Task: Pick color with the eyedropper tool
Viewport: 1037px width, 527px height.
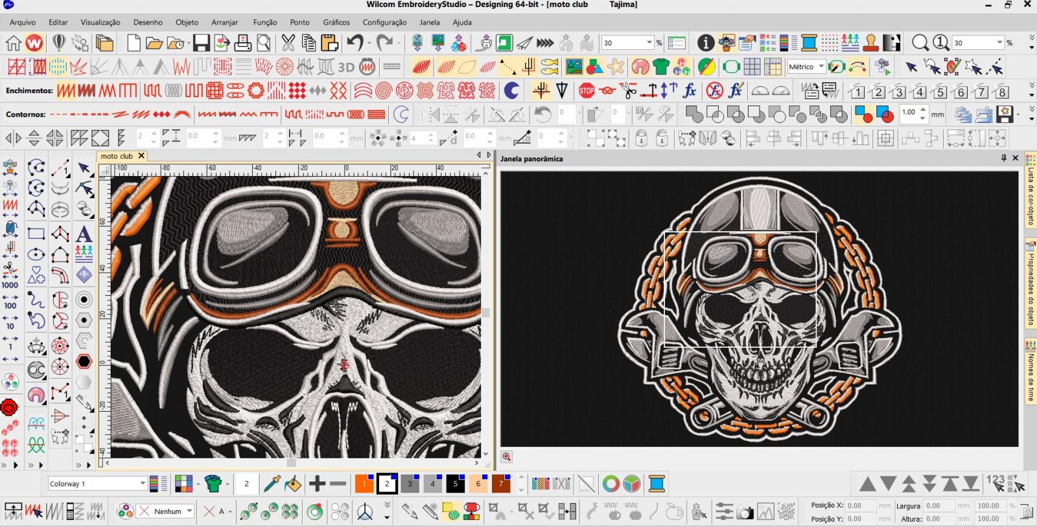Action: pos(272,484)
